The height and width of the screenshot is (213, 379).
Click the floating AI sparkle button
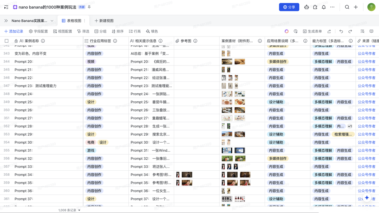tap(367, 198)
